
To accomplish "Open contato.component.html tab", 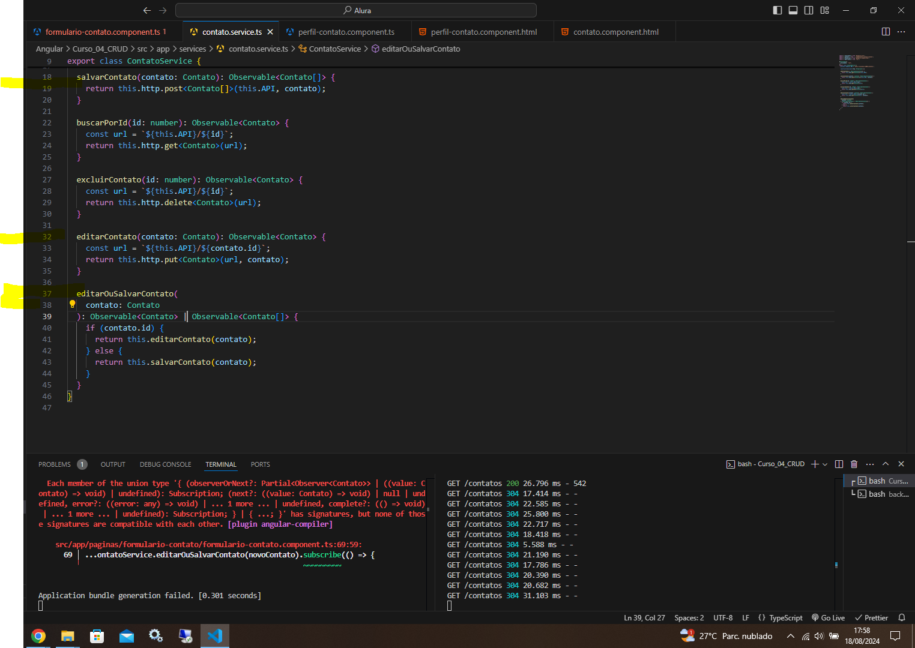I will click(x=615, y=32).
